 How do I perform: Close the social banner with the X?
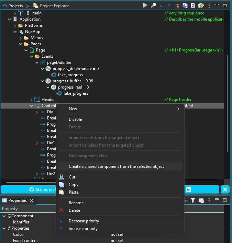coord(225,189)
